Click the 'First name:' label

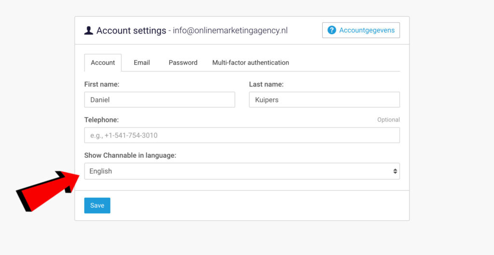click(x=102, y=84)
